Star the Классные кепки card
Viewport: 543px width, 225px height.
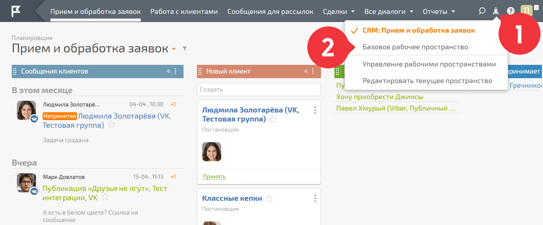click(269, 199)
